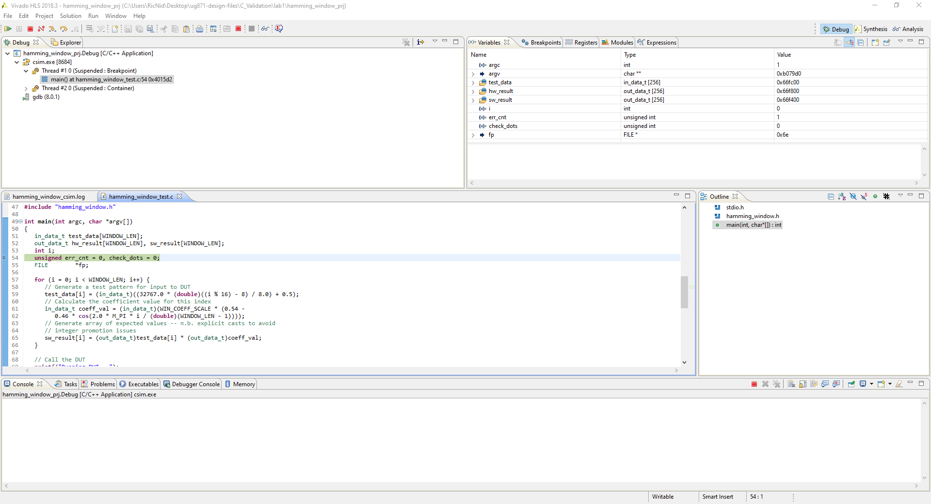Click the Print toolbar icon
The height and width of the screenshot is (504, 931).
(199, 29)
